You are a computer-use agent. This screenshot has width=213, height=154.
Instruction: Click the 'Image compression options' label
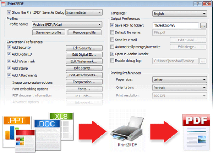click(32, 83)
